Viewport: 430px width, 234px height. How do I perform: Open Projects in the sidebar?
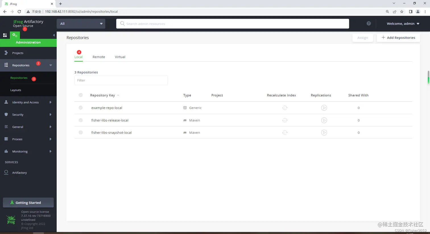coord(28,53)
